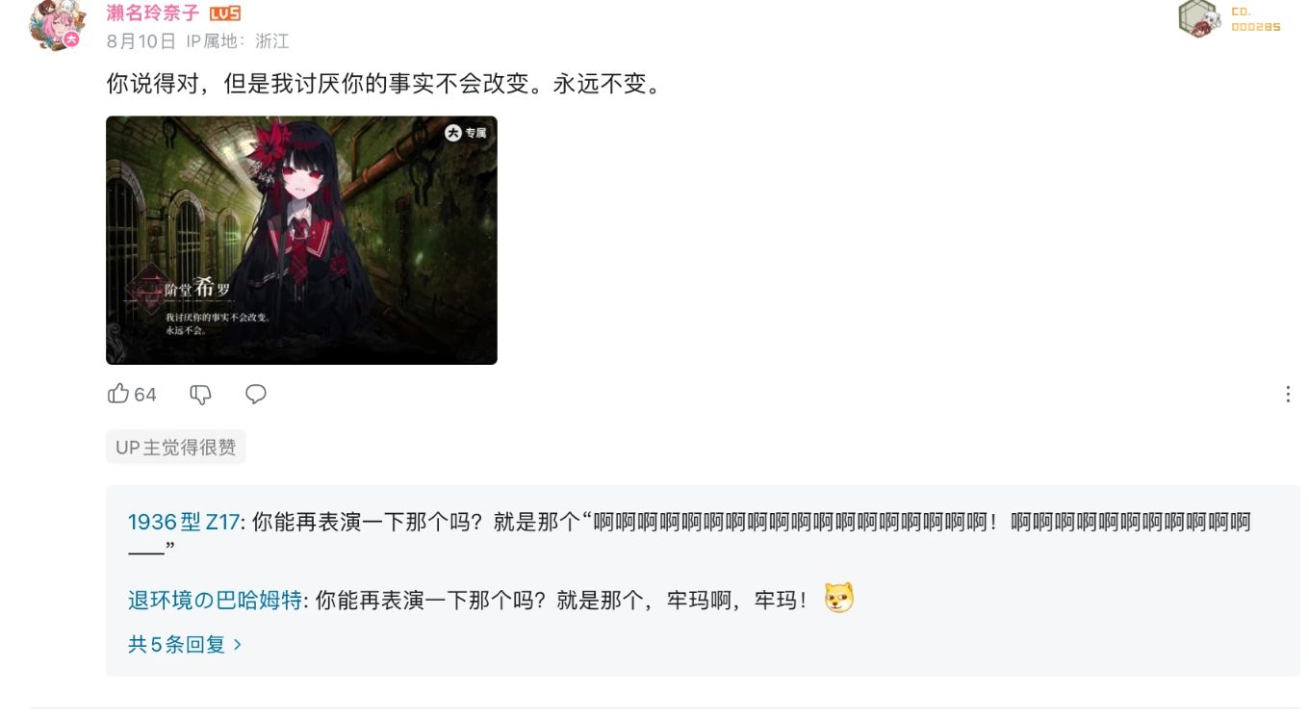
Task: Visit the 退环境の巴哈姆特 user profile
Action: (x=216, y=600)
